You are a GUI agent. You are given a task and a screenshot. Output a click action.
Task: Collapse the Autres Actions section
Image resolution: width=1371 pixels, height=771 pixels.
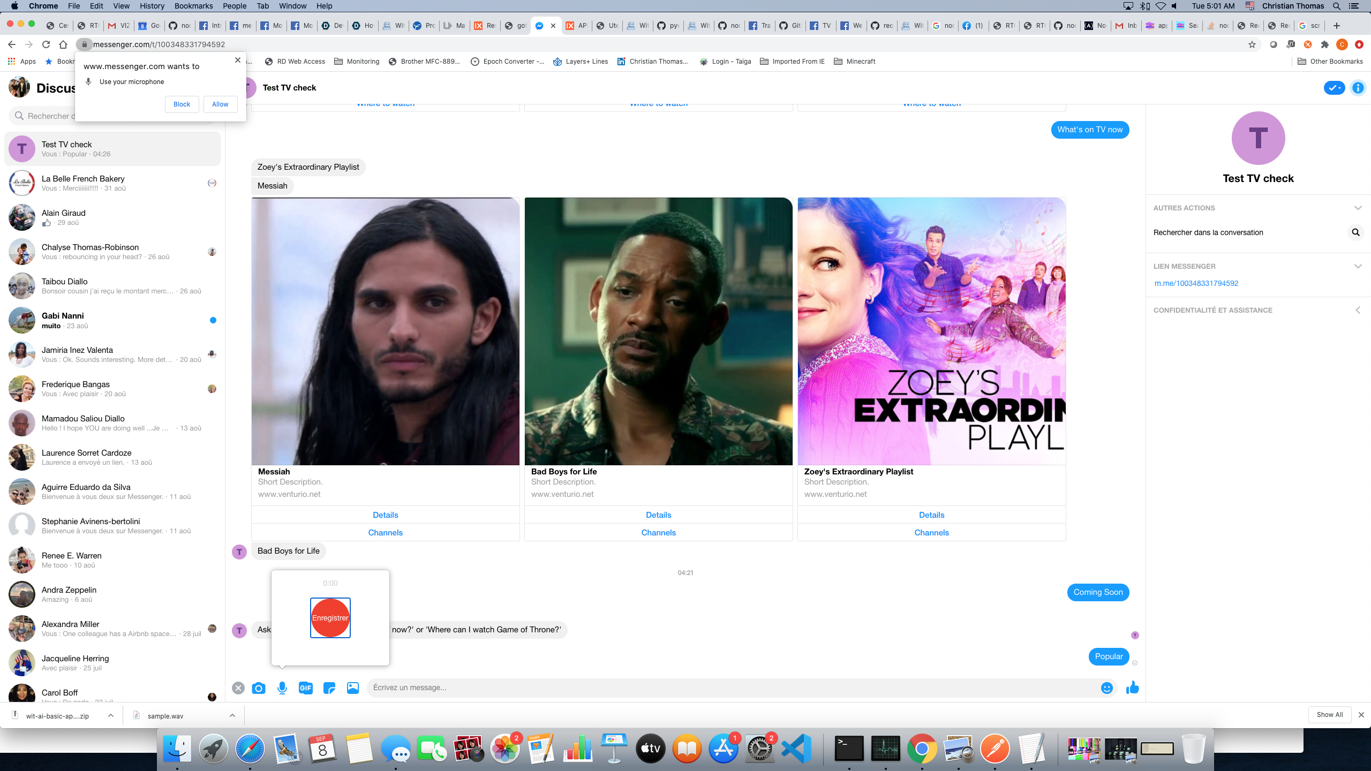tap(1358, 208)
